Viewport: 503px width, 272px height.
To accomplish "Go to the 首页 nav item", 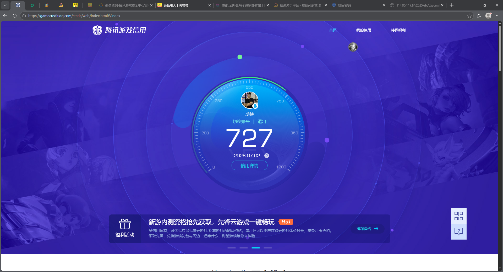I will pyautogui.click(x=333, y=30).
